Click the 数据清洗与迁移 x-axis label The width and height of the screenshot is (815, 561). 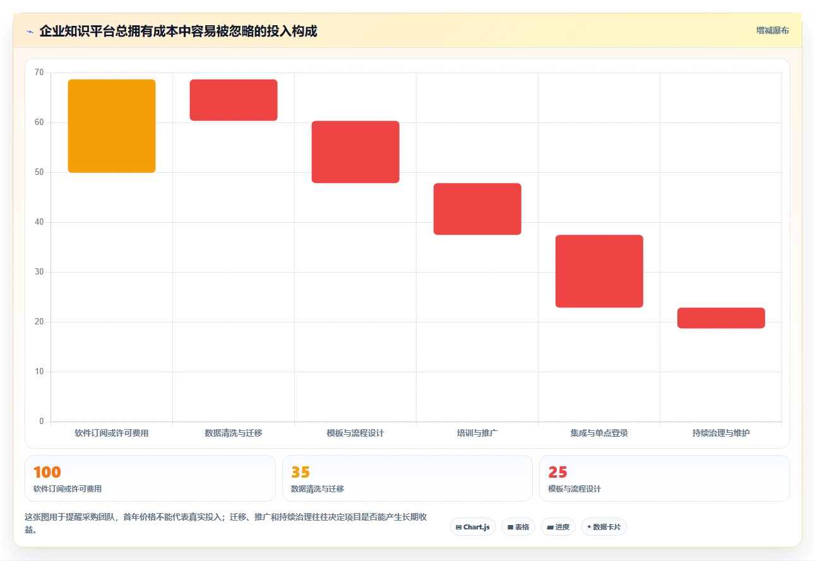234,434
